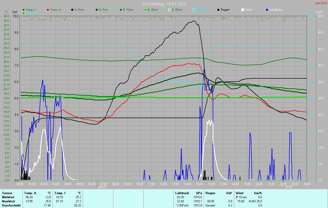Click the 'B -10cm' legend label

point(128,10)
